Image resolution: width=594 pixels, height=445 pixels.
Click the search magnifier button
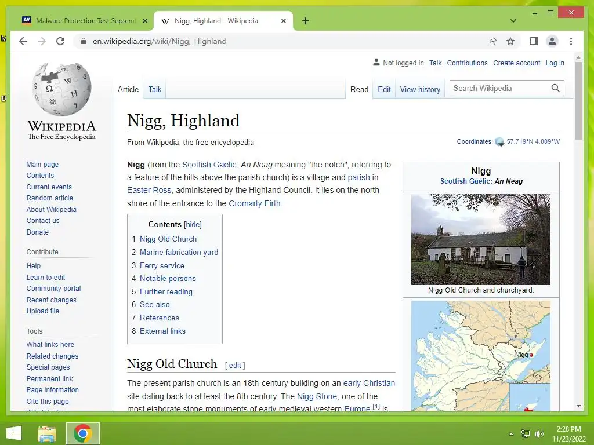click(555, 88)
